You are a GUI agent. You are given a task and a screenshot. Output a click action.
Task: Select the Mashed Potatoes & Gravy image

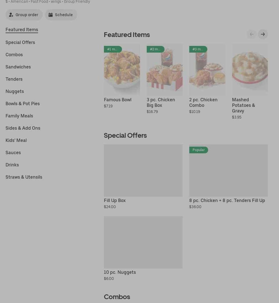click(x=250, y=70)
